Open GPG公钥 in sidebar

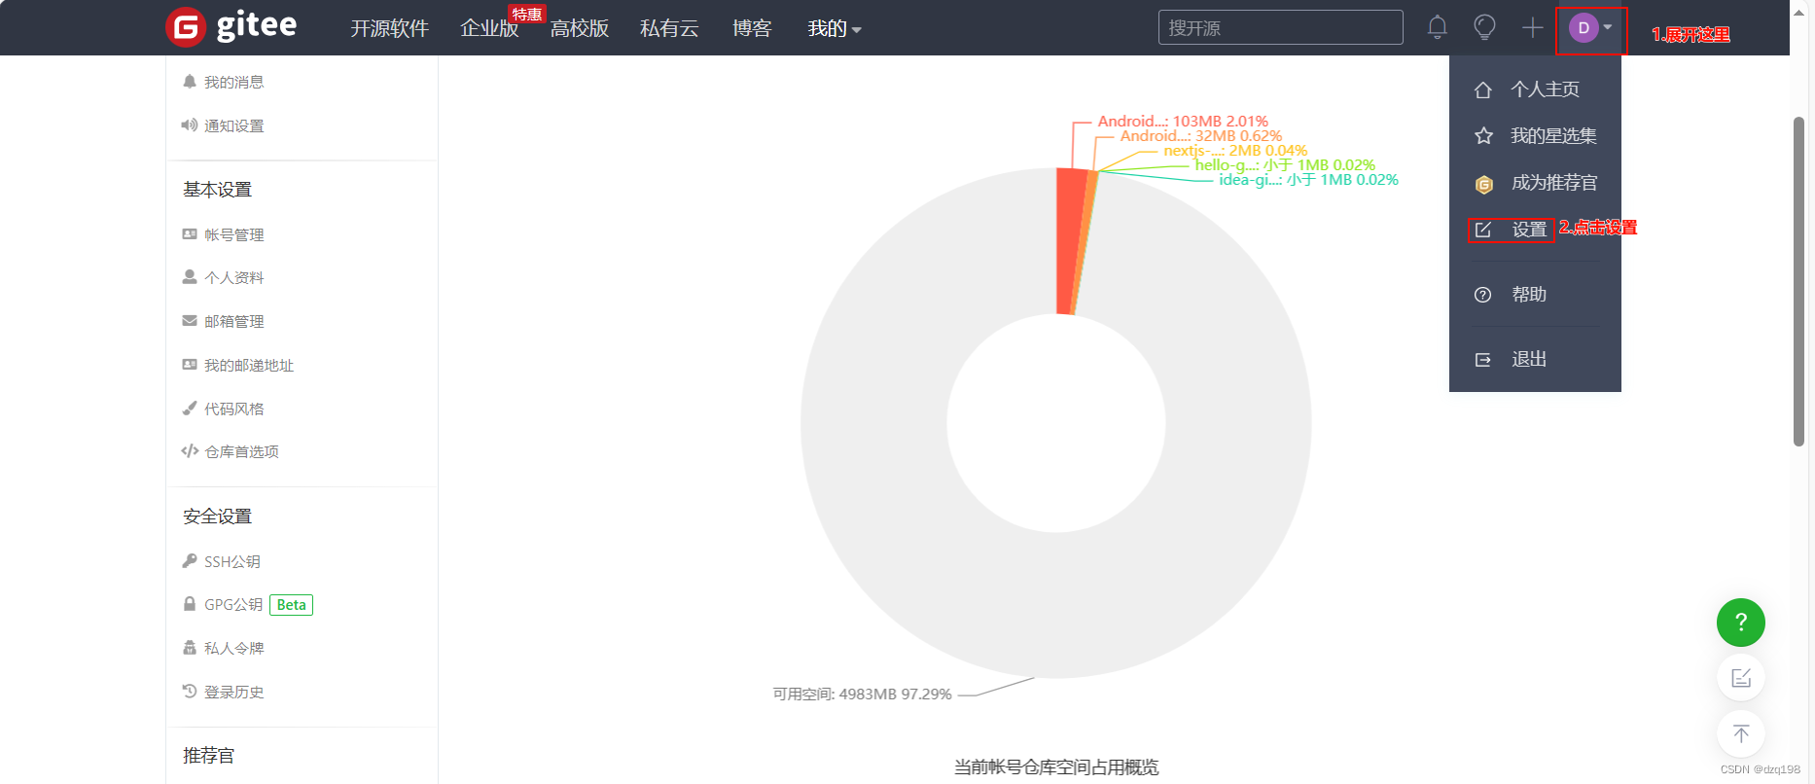pyautogui.click(x=233, y=604)
